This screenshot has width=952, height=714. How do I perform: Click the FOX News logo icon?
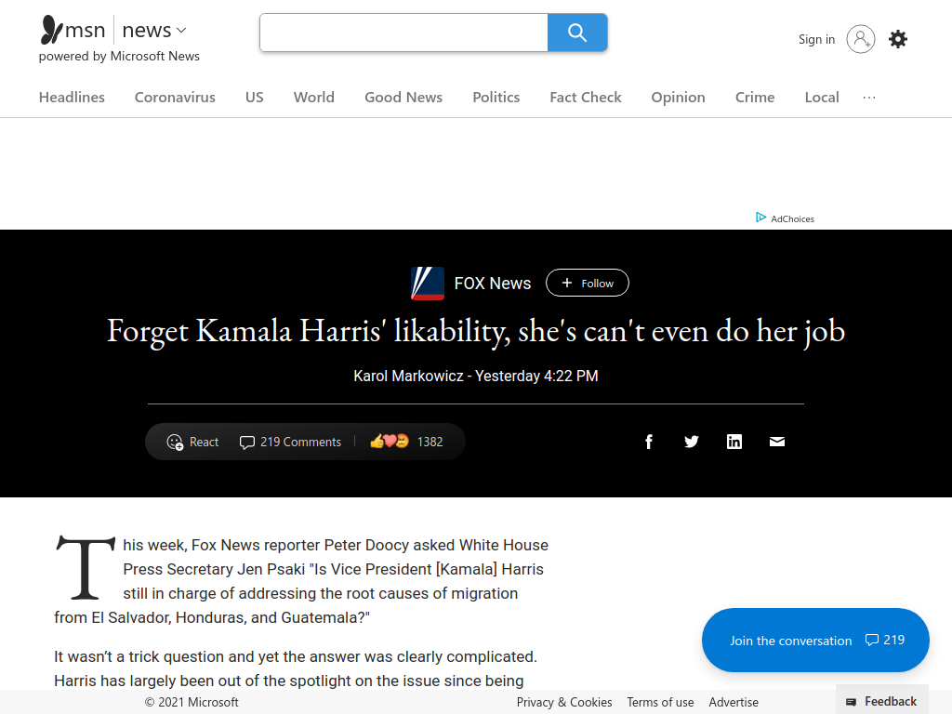[x=428, y=284]
